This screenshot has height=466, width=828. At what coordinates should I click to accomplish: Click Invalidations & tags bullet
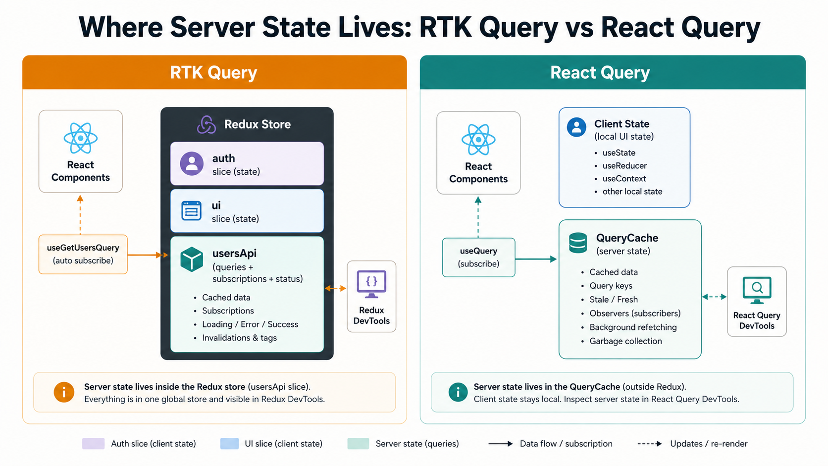[x=239, y=338]
